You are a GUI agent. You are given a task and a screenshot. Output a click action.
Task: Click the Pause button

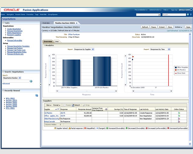[153, 27]
